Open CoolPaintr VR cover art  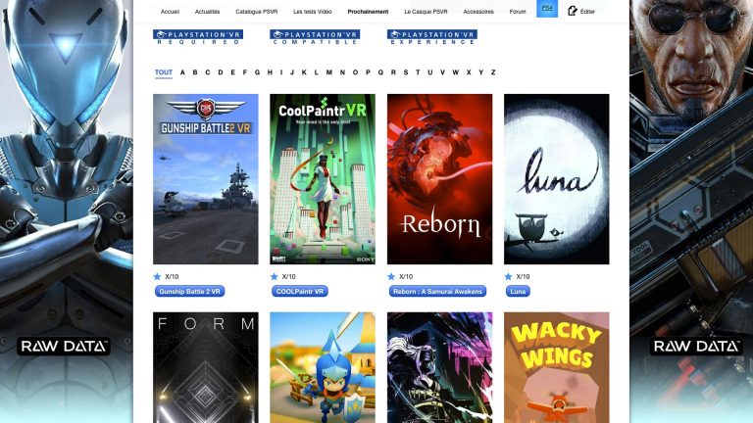coord(323,179)
